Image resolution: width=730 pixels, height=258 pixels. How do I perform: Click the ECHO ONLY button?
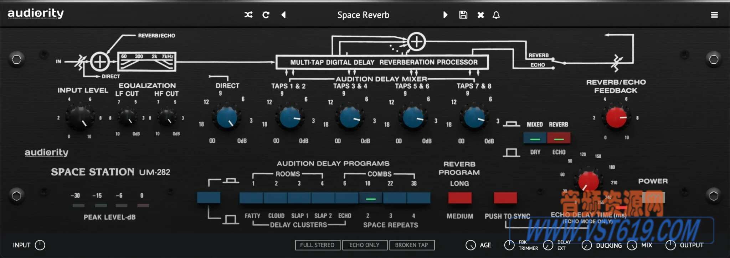[364, 245]
